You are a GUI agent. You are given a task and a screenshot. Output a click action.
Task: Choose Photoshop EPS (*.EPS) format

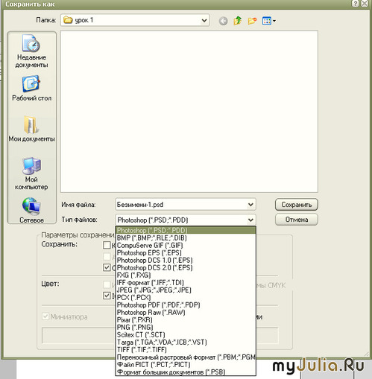click(x=186, y=252)
